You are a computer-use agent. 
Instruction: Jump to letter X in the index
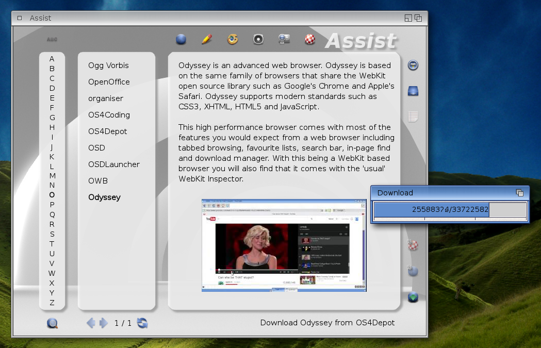click(x=52, y=283)
